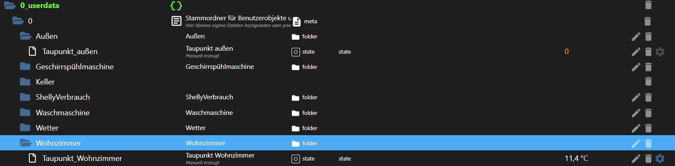The height and width of the screenshot is (166, 675).
Task: Click the 11,4 °C value of Taupunkt_Wohnzimmer
Action: (x=576, y=158)
